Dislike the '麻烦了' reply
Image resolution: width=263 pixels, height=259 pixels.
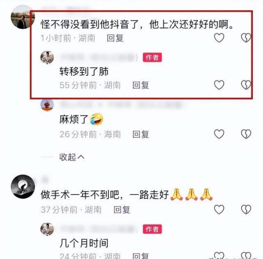tap(246, 134)
